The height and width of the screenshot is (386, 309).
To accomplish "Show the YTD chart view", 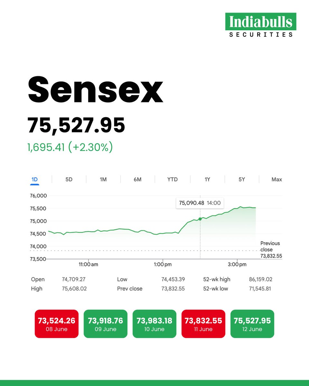I will [x=172, y=179].
